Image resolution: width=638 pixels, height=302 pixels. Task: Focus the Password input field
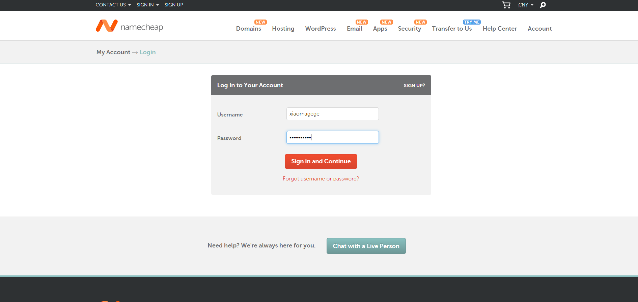tap(333, 137)
